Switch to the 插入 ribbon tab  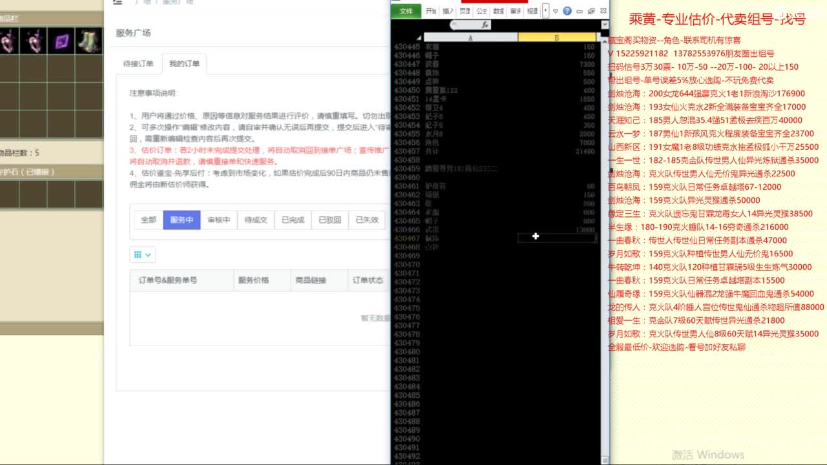(448, 11)
